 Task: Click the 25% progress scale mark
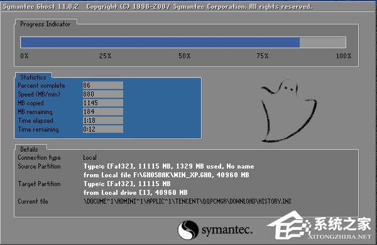(106, 56)
